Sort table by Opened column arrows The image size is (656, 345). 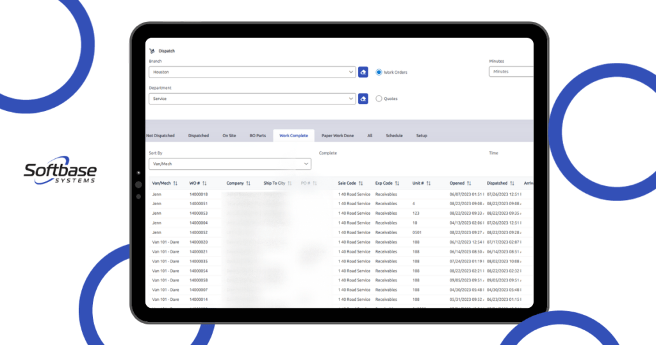point(469,183)
